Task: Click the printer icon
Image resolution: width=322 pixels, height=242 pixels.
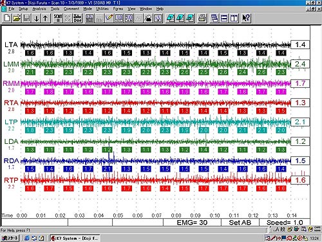Action: [202, 18]
